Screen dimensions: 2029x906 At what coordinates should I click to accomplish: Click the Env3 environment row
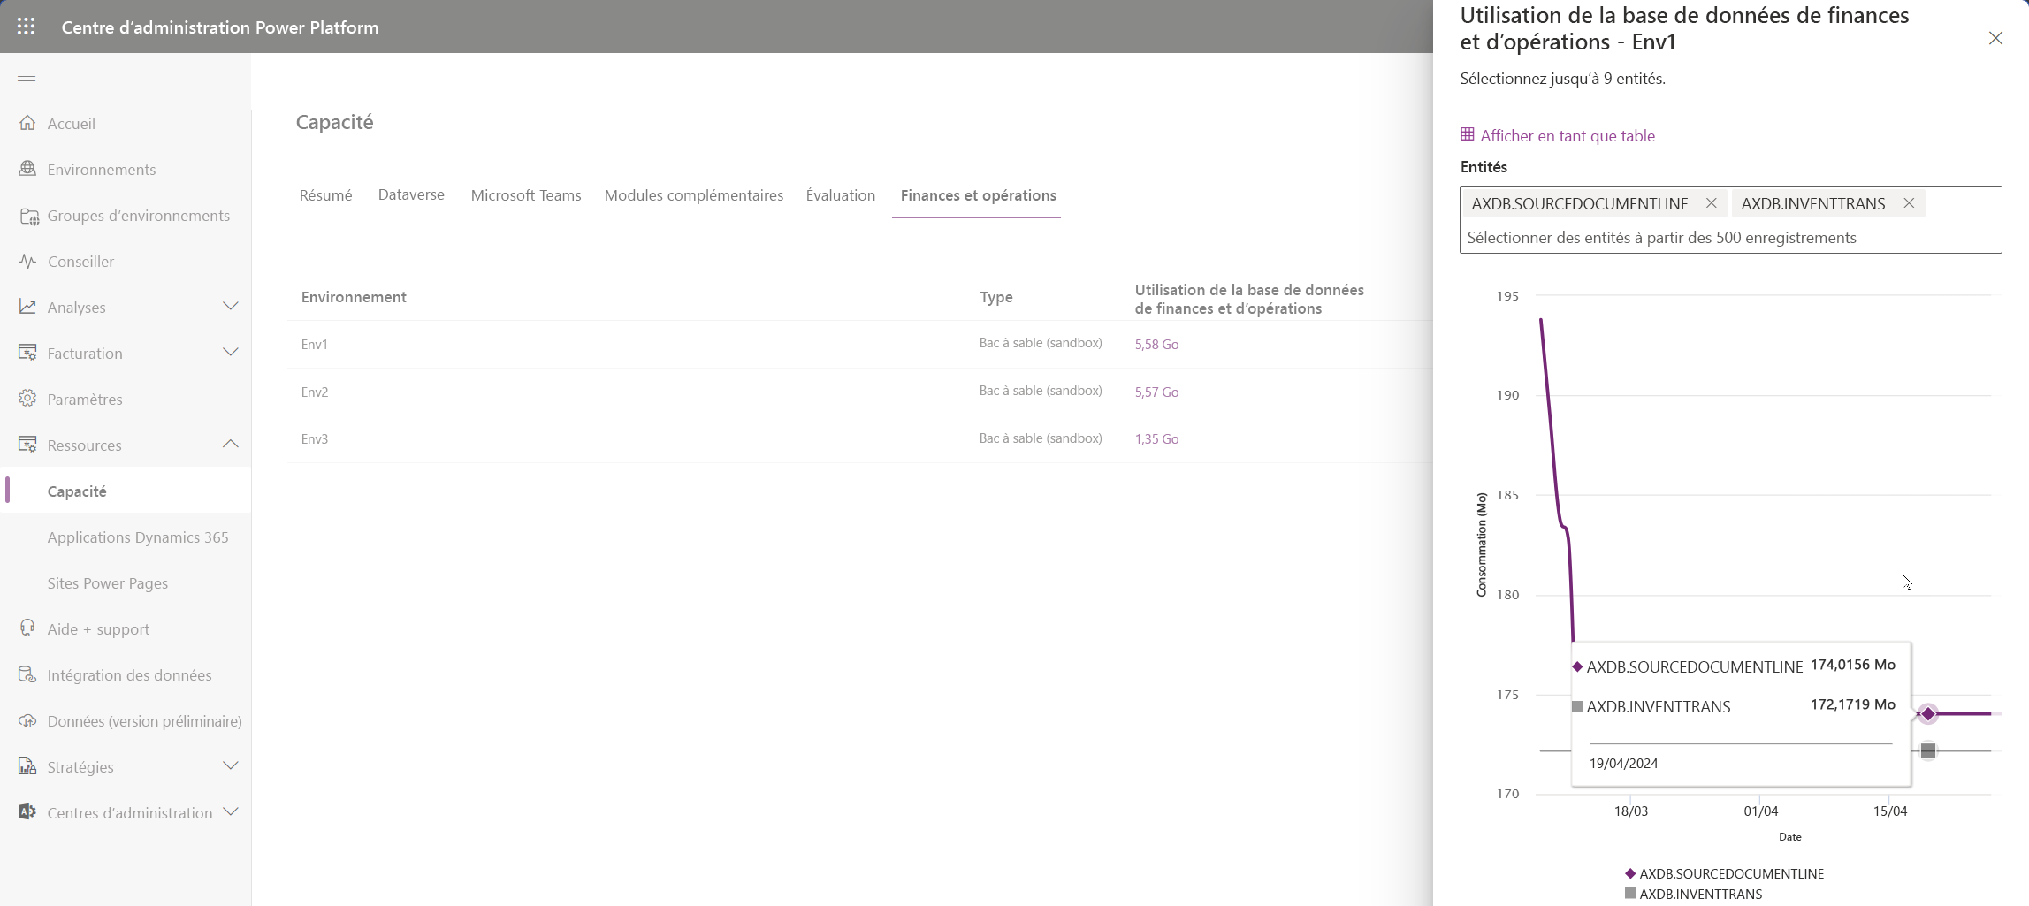click(859, 438)
